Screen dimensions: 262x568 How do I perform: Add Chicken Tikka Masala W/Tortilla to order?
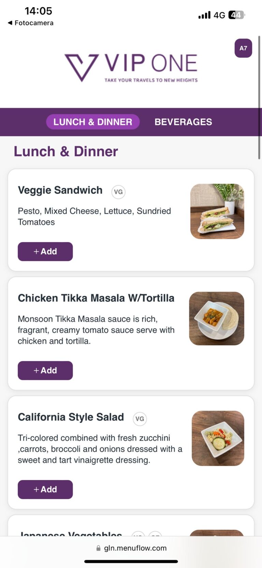45,371
